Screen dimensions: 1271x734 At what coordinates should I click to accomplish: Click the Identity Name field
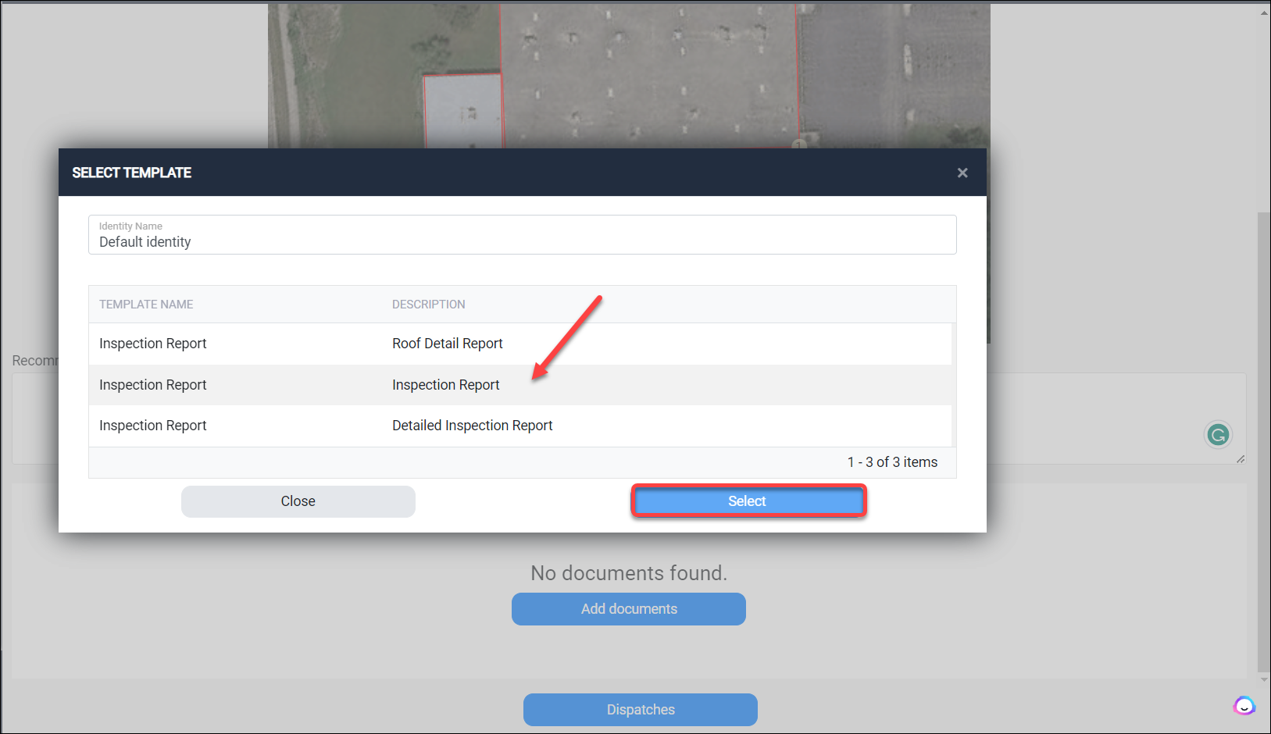point(522,235)
